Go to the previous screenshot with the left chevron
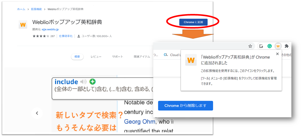 pos(37,113)
